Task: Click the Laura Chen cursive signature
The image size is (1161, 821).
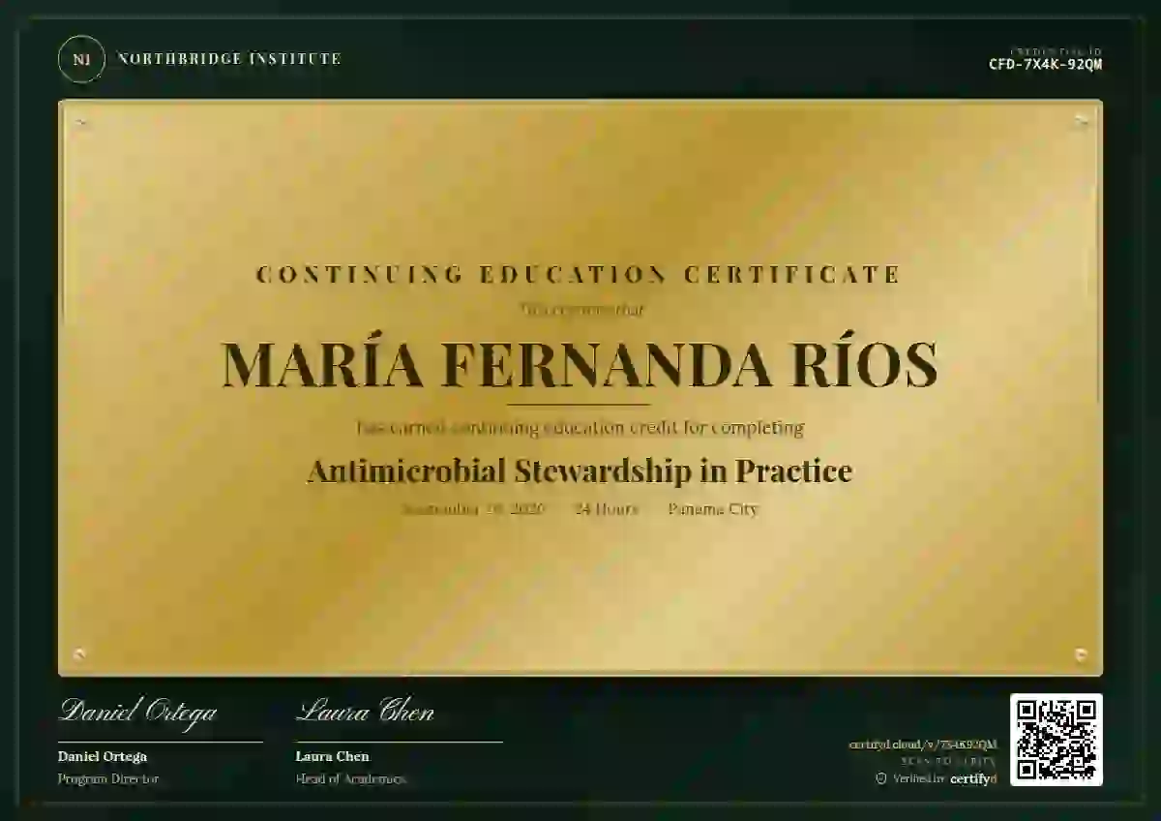Action: click(x=365, y=712)
